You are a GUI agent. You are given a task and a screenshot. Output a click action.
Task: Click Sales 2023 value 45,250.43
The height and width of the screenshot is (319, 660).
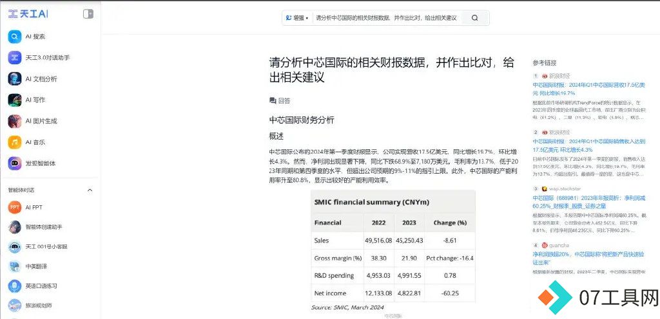pyautogui.click(x=409, y=241)
